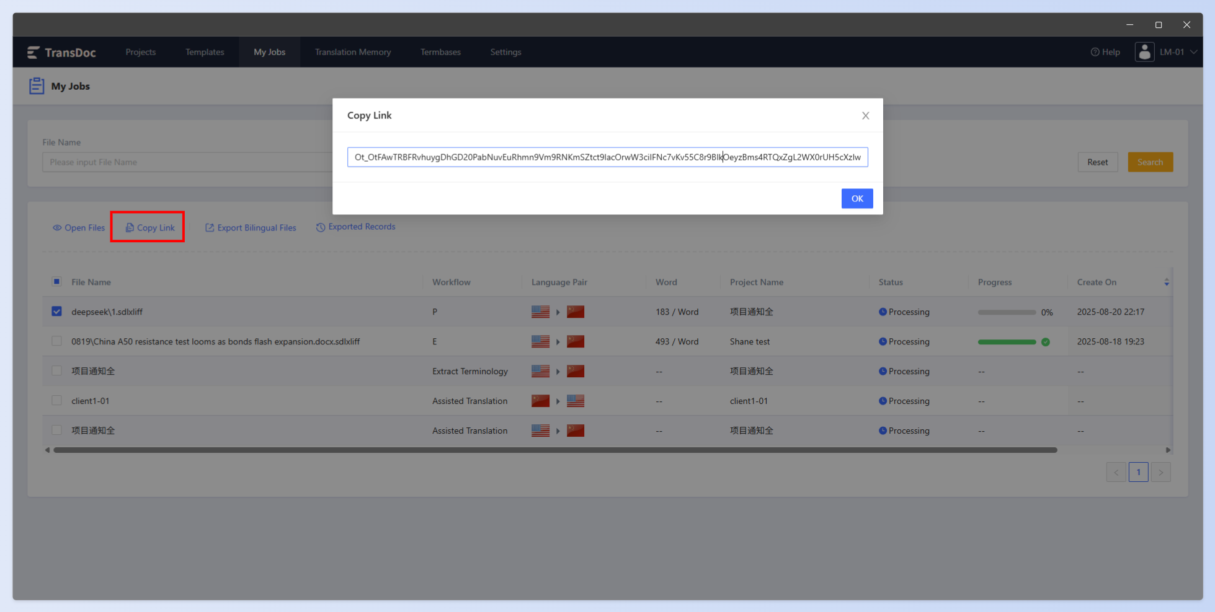The width and height of the screenshot is (1215, 612).
Task: Click the China flag in Shane test row
Action: pyautogui.click(x=576, y=341)
